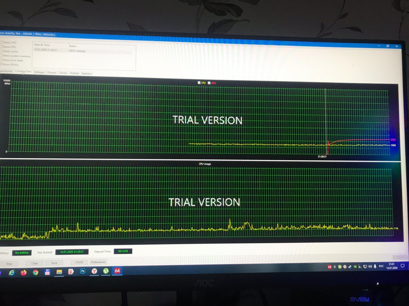
Task: Restore the AIDA64 window size
Action: point(388,46)
